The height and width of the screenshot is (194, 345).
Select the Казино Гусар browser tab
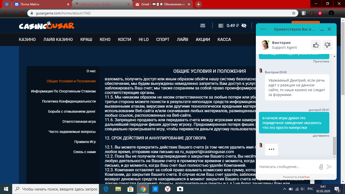(102, 4)
